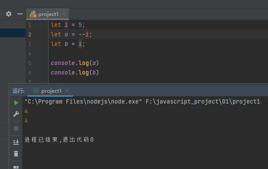Click the Node.js icon on run tab
268x169 pixels.
coord(36,91)
